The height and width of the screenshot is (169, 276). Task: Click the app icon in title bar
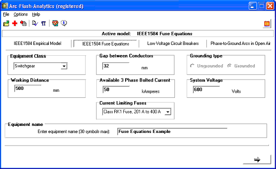point(5,6)
